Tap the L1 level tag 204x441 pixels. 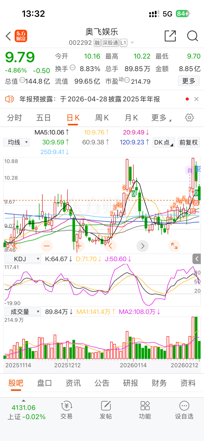click(124, 43)
